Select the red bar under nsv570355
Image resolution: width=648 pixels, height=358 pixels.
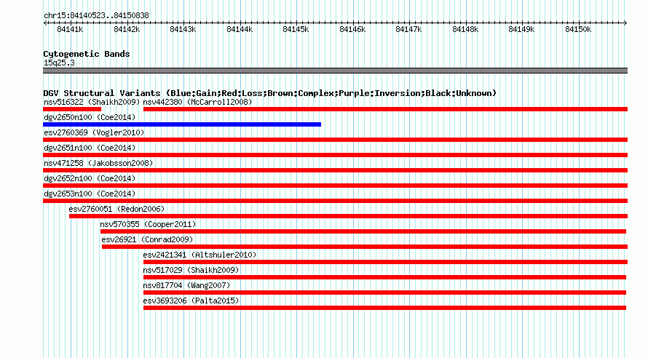click(x=363, y=231)
